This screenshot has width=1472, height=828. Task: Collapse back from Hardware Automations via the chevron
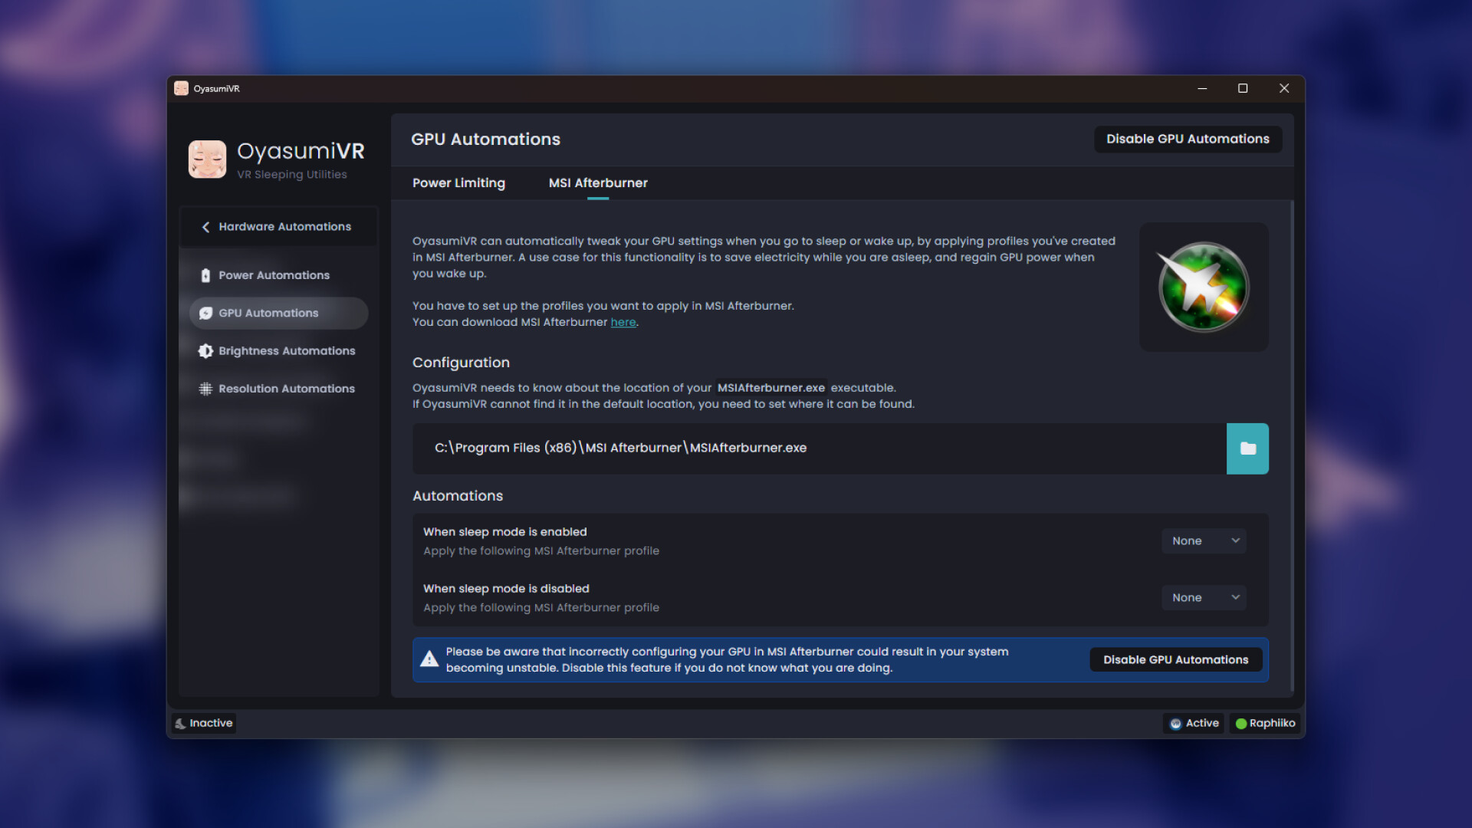[x=205, y=226]
